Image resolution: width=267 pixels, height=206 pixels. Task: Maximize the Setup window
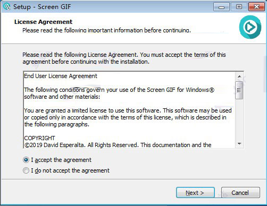point(239,7)
